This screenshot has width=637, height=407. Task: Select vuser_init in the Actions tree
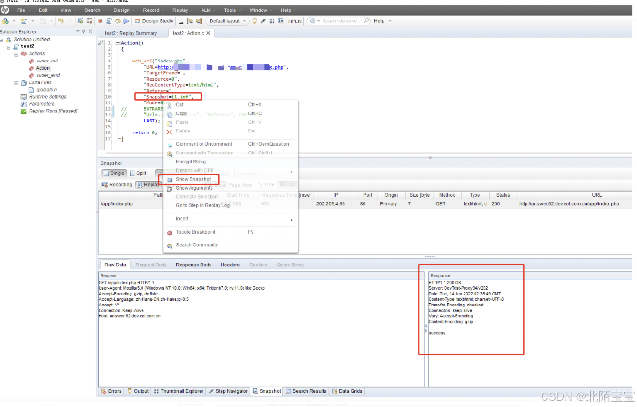pos(47,61)
